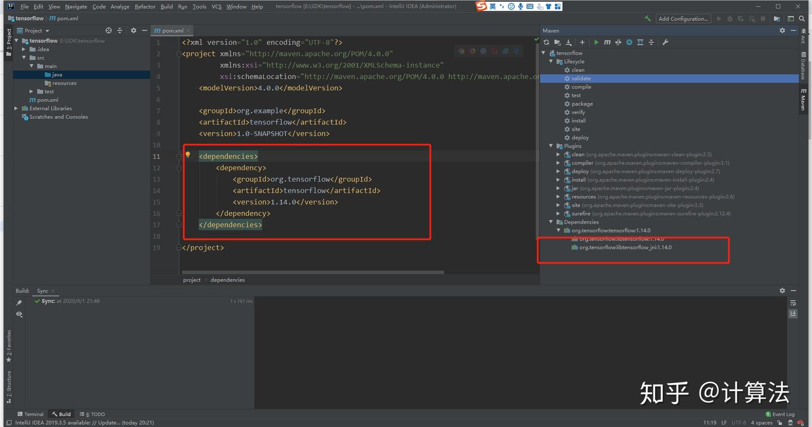
Task: Open the Refactor menu
Action: 145,7
